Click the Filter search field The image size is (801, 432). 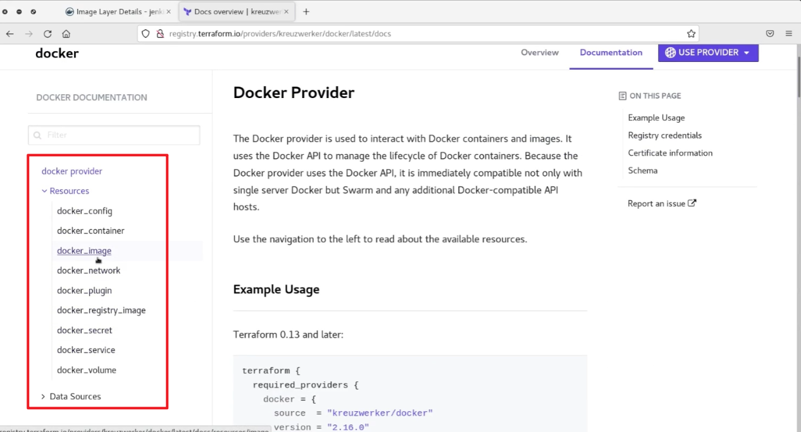click(114, 135)
